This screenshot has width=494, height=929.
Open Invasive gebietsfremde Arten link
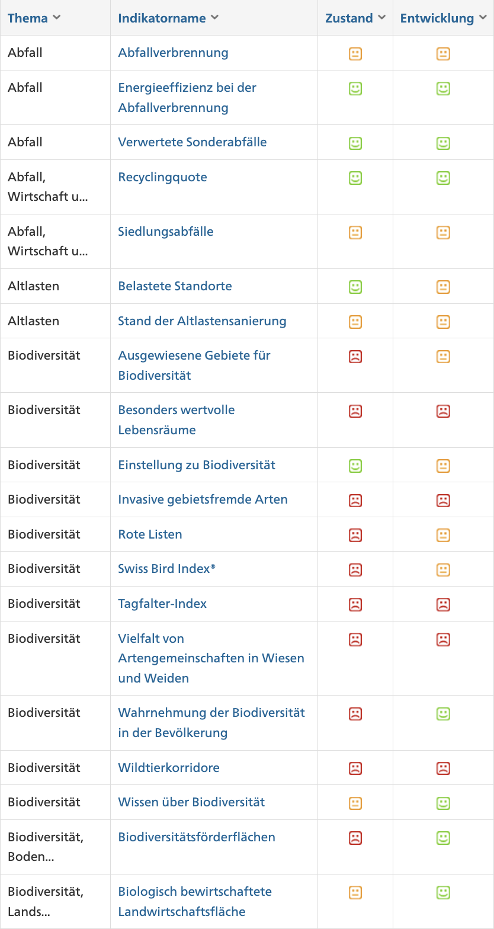click(x=203, y=499)
